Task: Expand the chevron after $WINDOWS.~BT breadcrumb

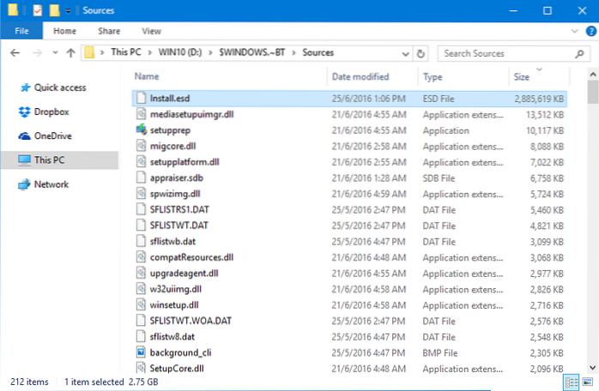Action: pos(293,52)
